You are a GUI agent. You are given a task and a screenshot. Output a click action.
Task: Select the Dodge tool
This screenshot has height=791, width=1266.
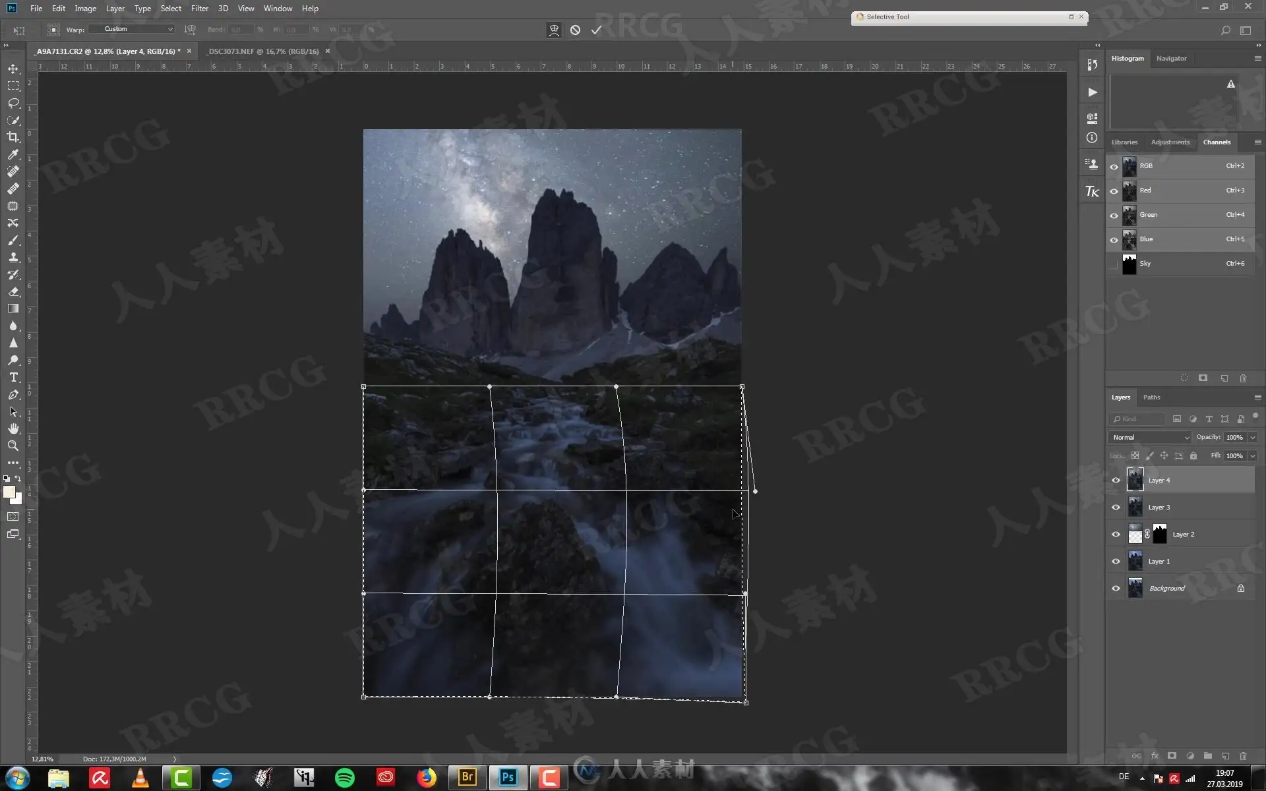pos(13,360)
